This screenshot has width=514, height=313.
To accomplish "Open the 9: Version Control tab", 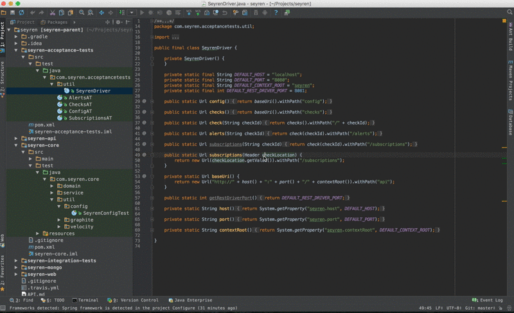I will pos(133,300).
